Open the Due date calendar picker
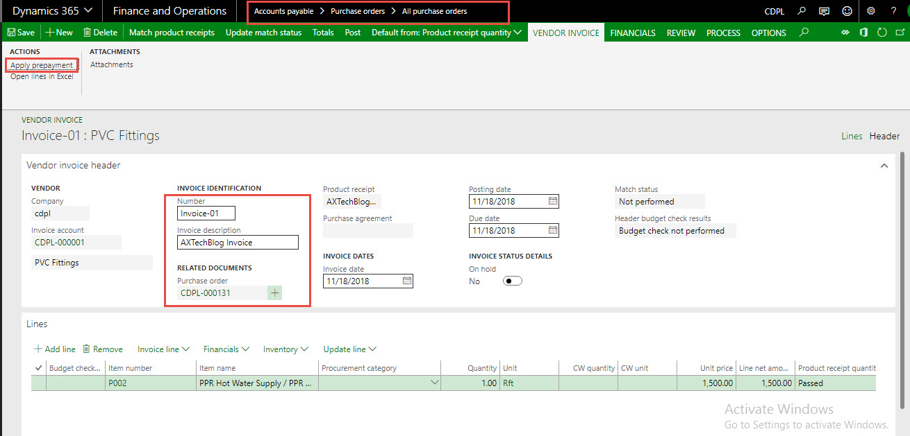910x436 pixels. (553, 231)
